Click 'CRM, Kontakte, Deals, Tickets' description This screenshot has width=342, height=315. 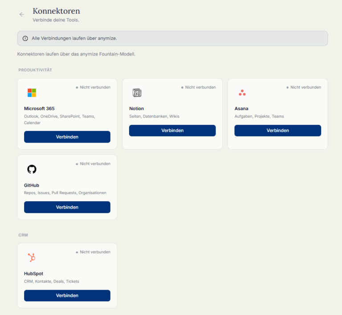(x=52, y=281)
